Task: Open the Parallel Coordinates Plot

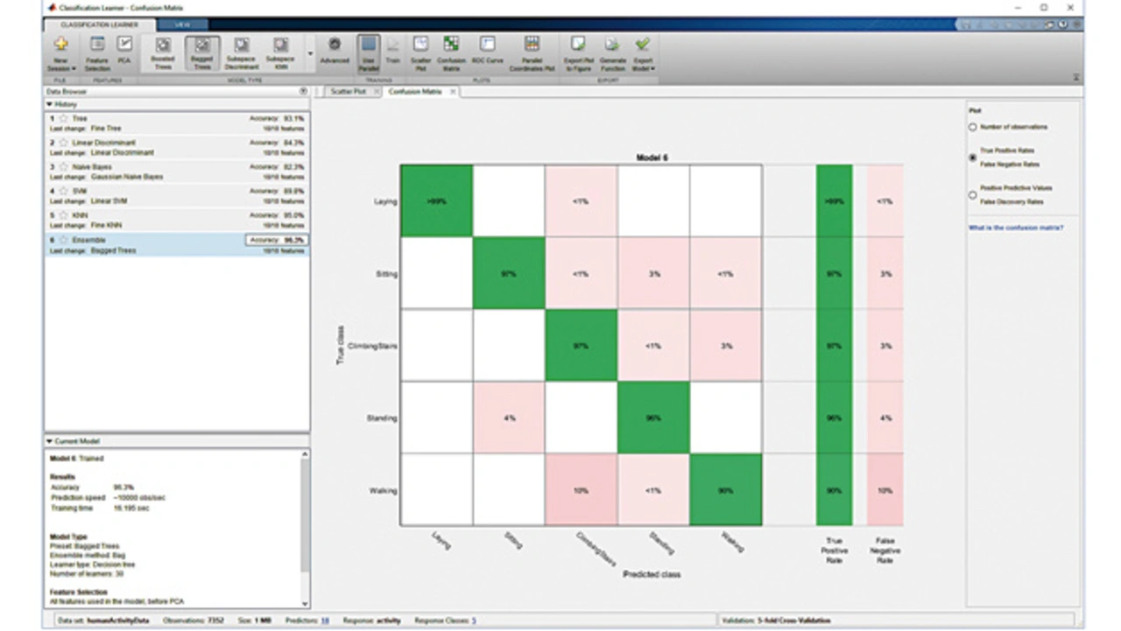Action: click(x=532, y=52)
